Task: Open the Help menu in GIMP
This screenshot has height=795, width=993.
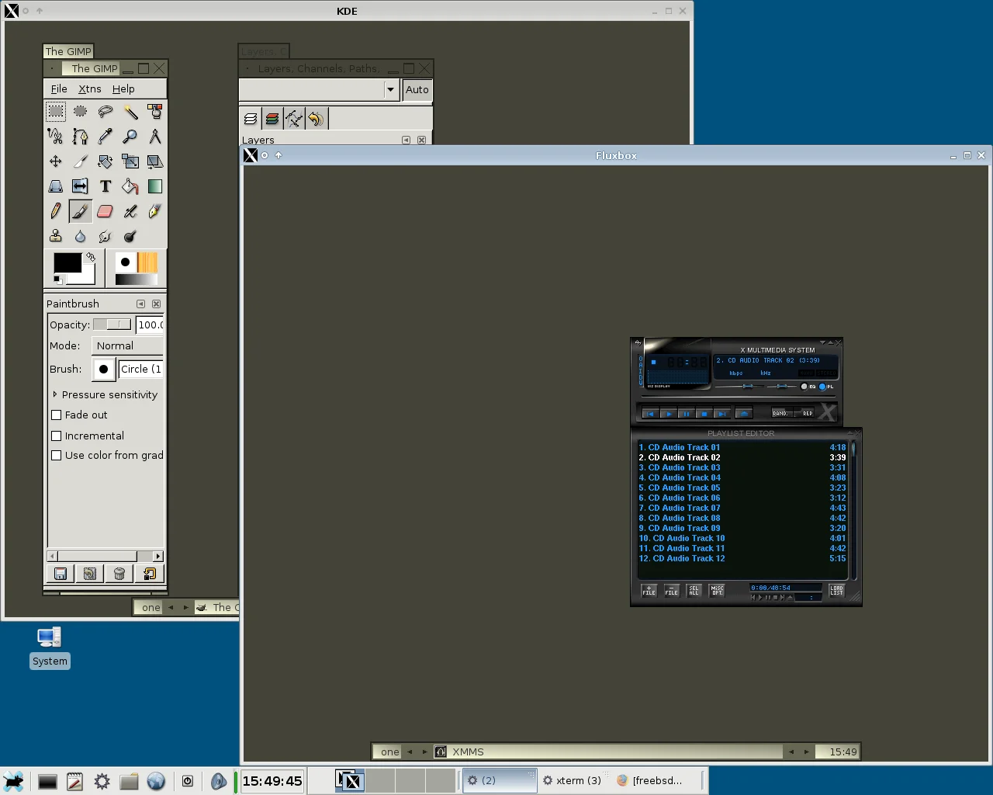Action: [x=123, y=89]
